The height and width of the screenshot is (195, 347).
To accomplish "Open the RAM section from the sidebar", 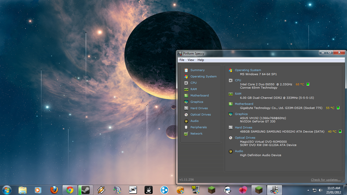I will click(x=194, y=89).
